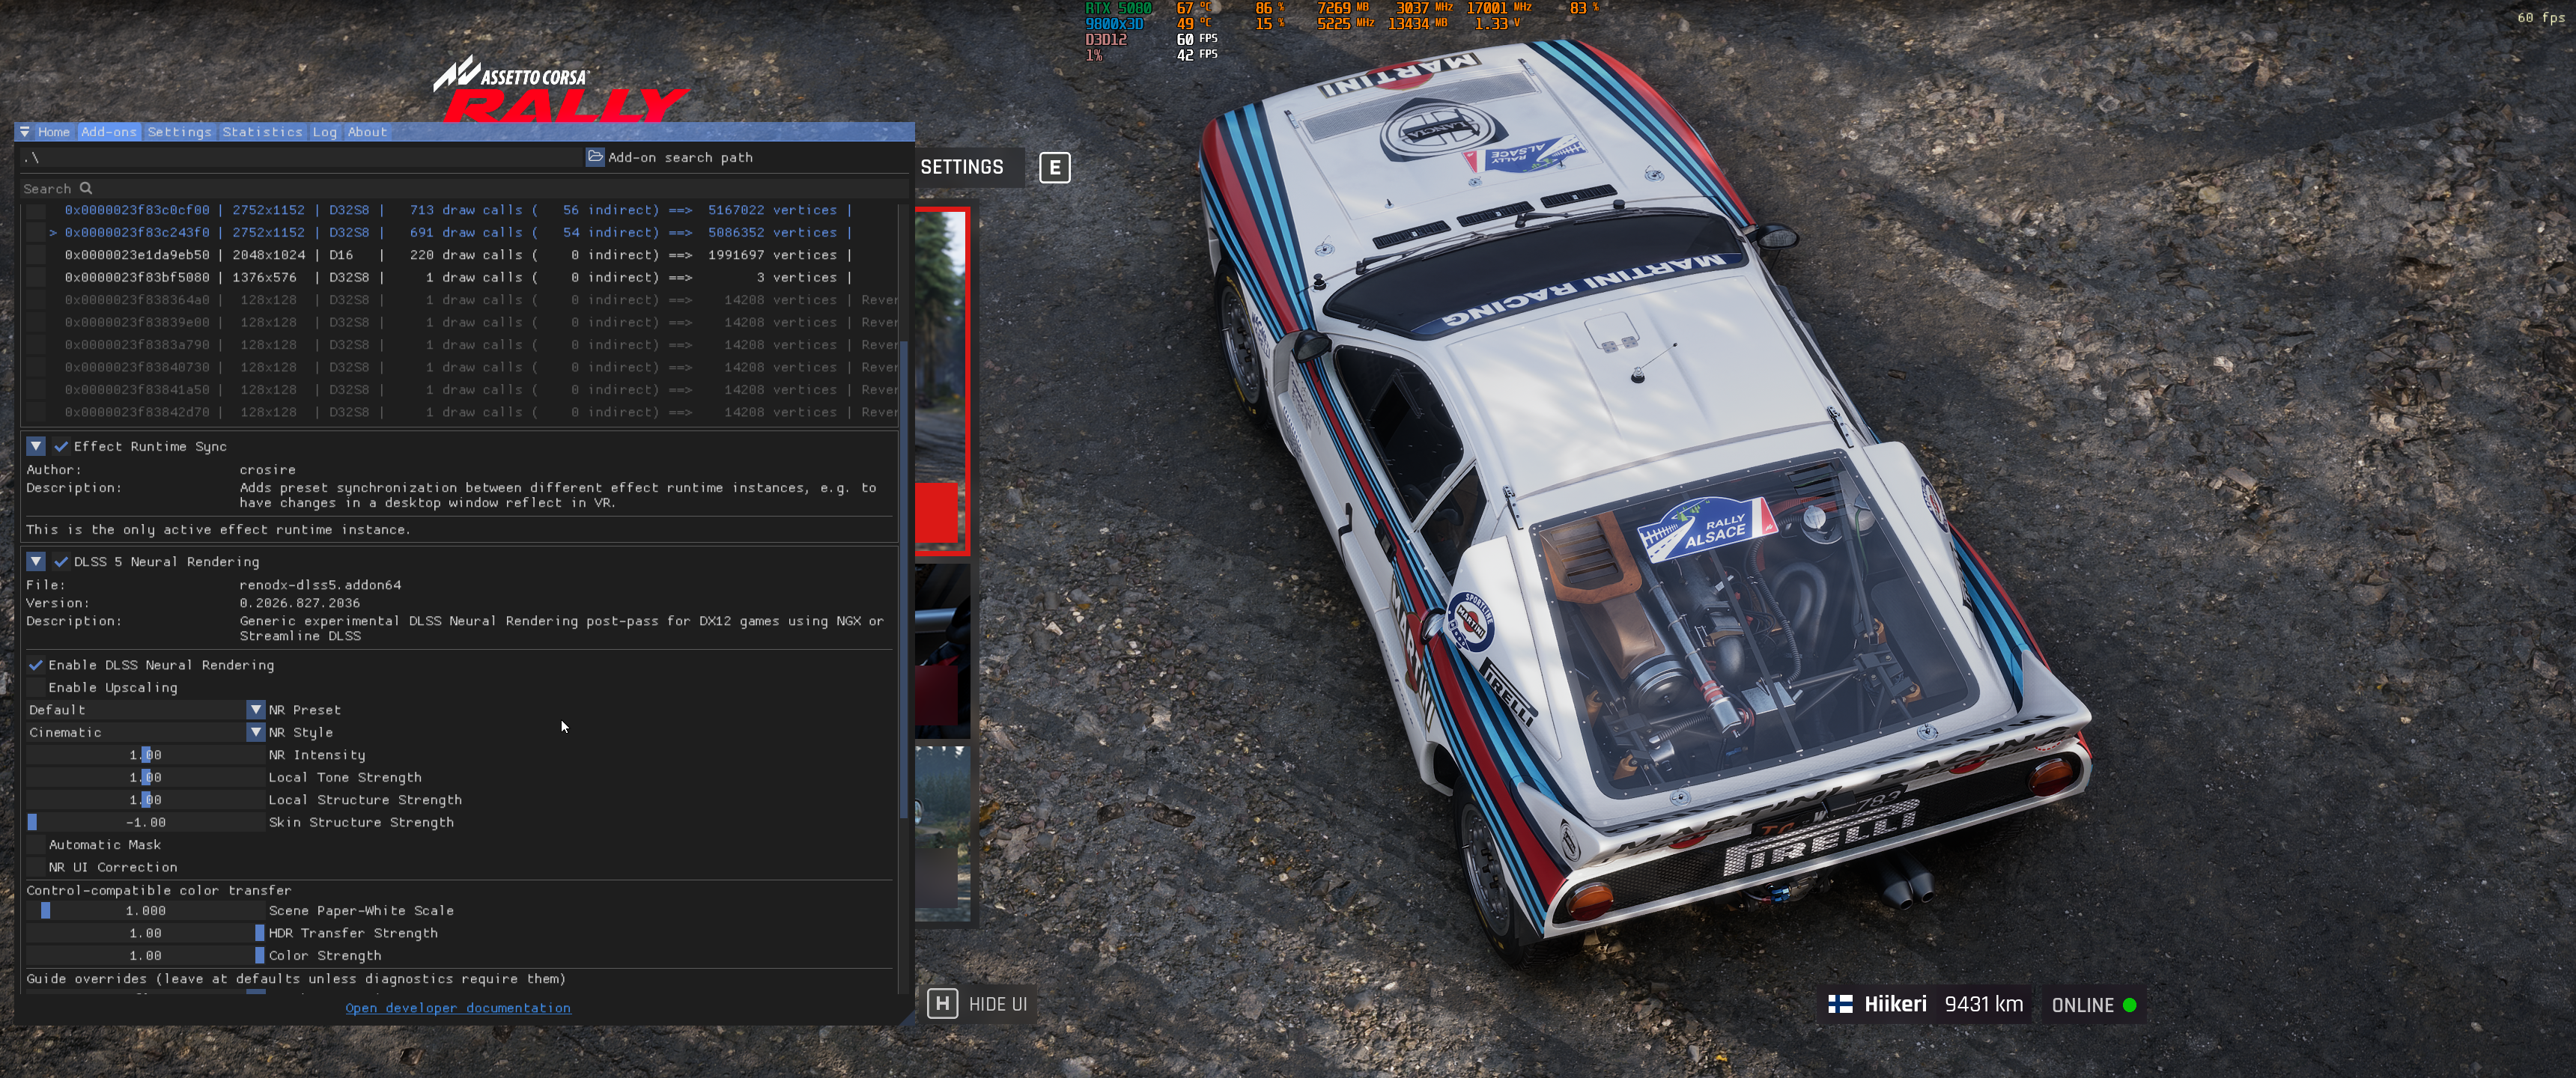Toggle the Effect Runtime Sync add-on checkbox
Screen dimensions: 2576x1078
(61, 447)
